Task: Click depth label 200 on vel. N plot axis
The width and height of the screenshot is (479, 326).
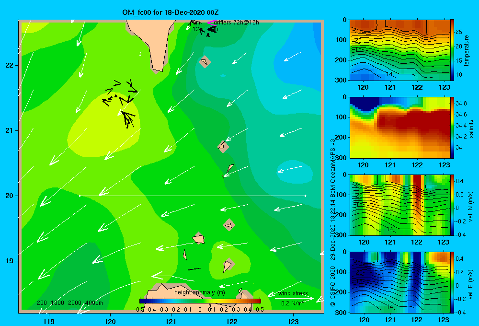Action: click(341, 215)
